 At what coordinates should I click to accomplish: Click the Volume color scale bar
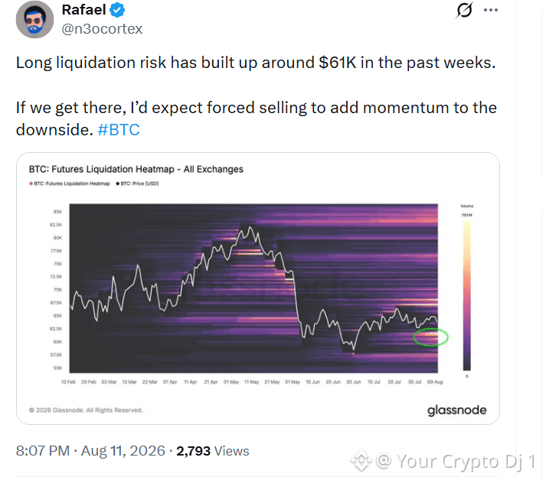tap(467, 296)
